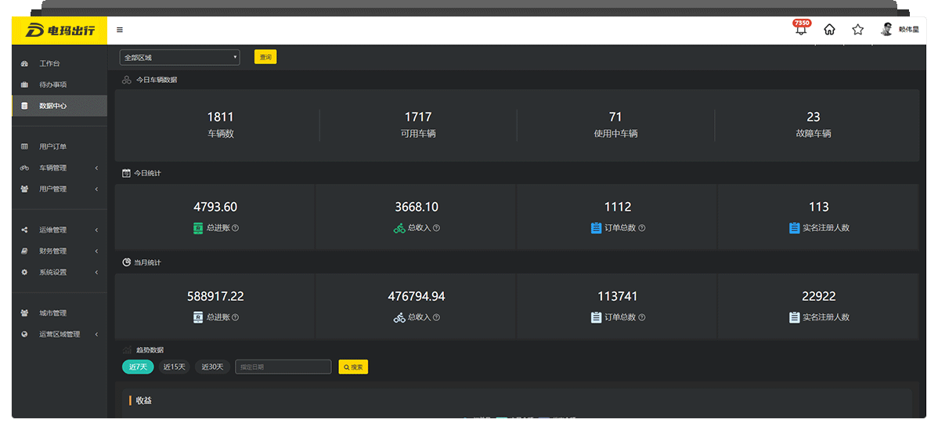The height and width of the screenshot is (430, 938).
Task: Click help icon beside today's 订单总数
Action: tap(642, 228)
